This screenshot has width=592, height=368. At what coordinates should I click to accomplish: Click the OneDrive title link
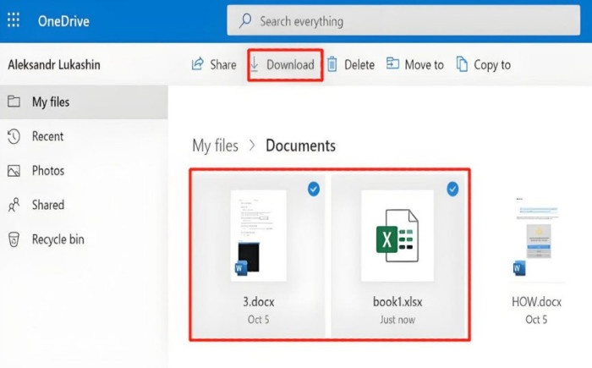(x=64, y=21)
